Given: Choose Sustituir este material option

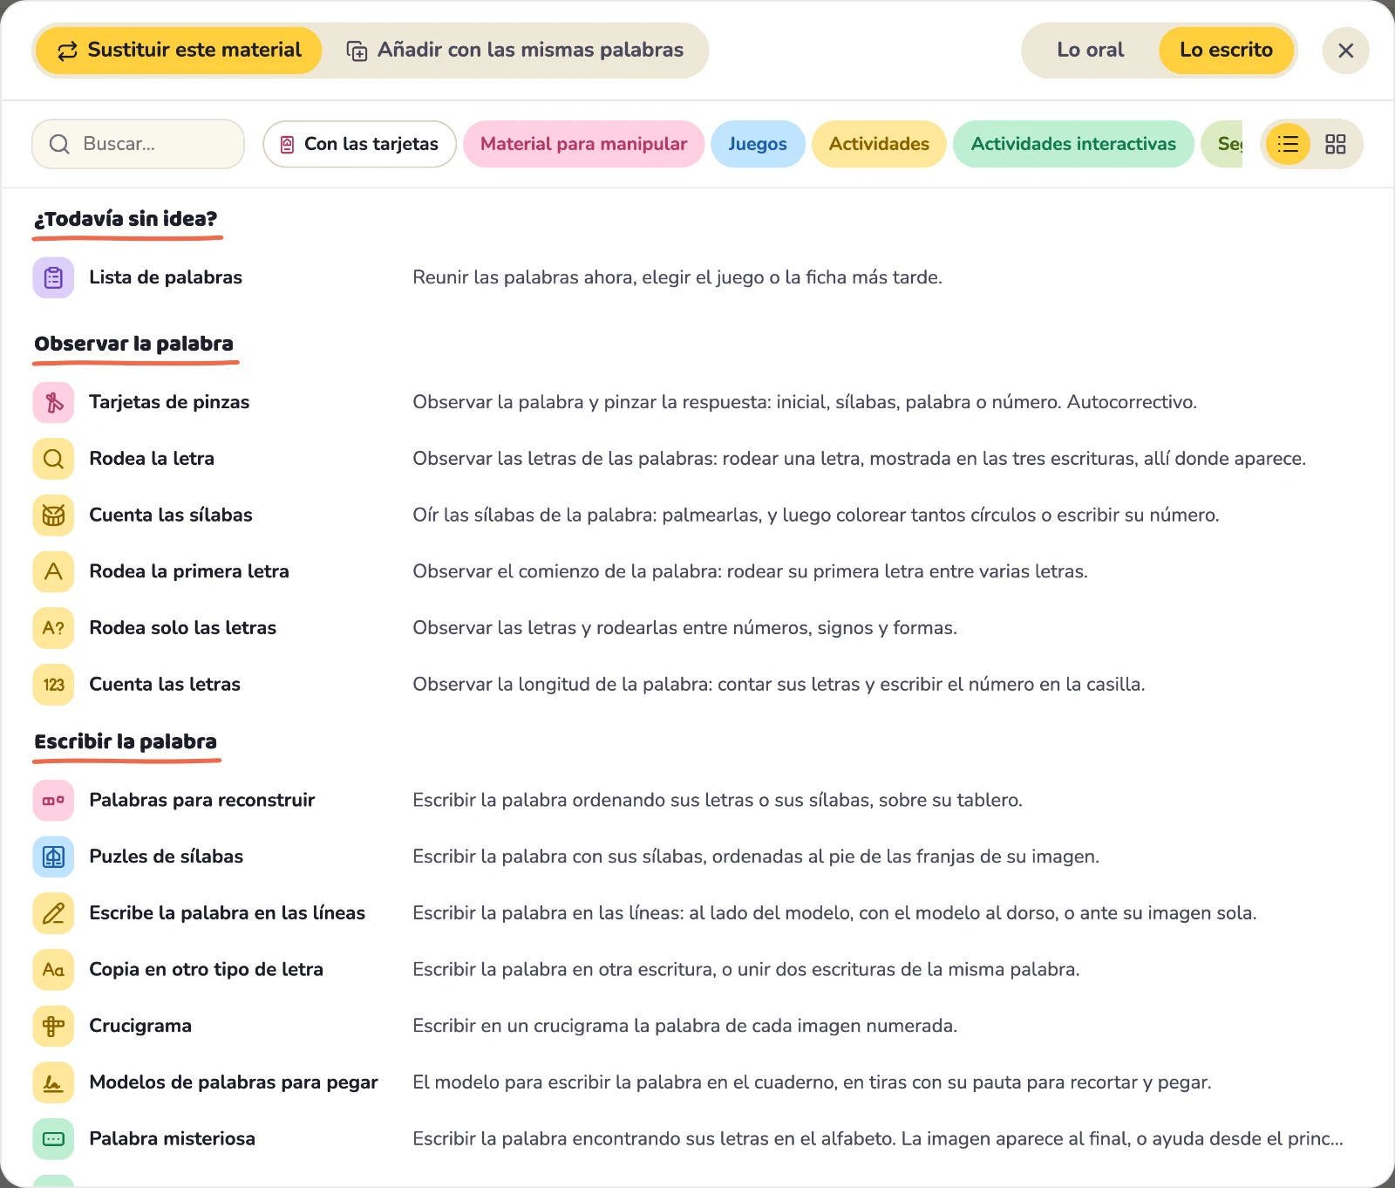Looking at the screenshot, I should (179, 50).
